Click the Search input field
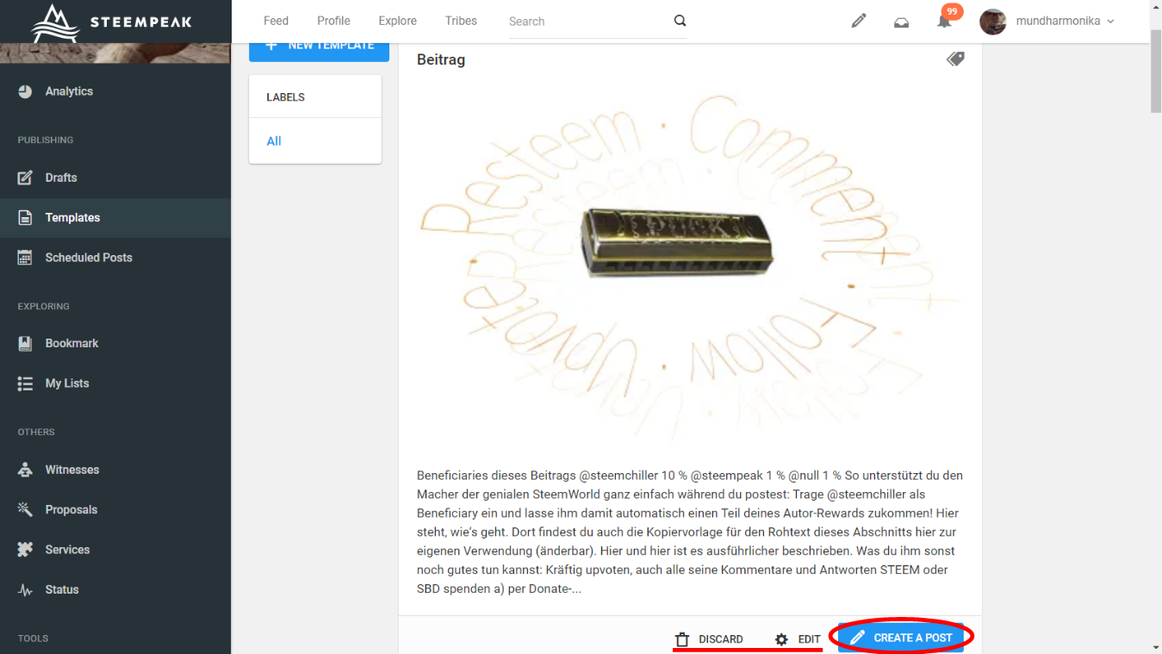The width and height of the screenshot is (1162, 654). pos(588,22)
